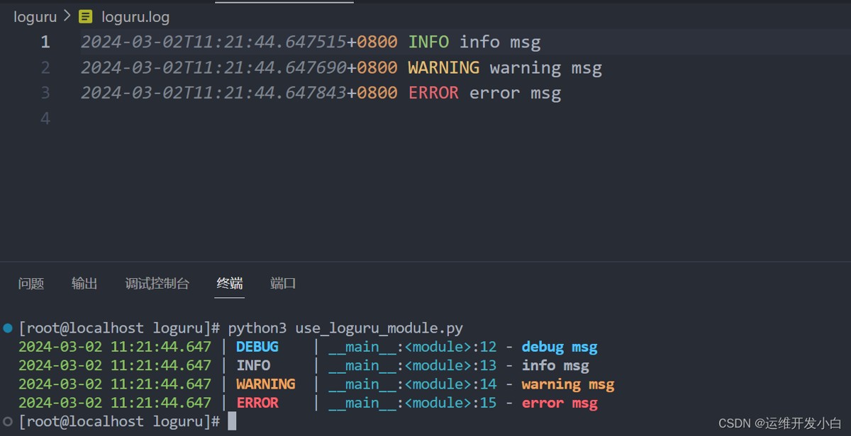Viewport: 851px width, 436px height.
Task: Click the red 'error msg' terminal text
Action: click(x=560, y=403)
